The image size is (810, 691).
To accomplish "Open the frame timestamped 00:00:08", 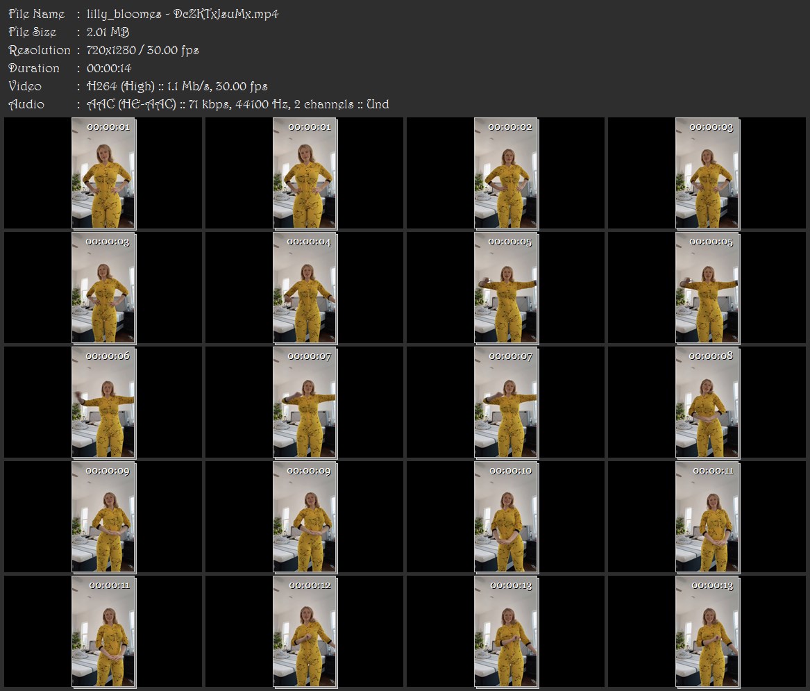I will (x=707, y=403).
